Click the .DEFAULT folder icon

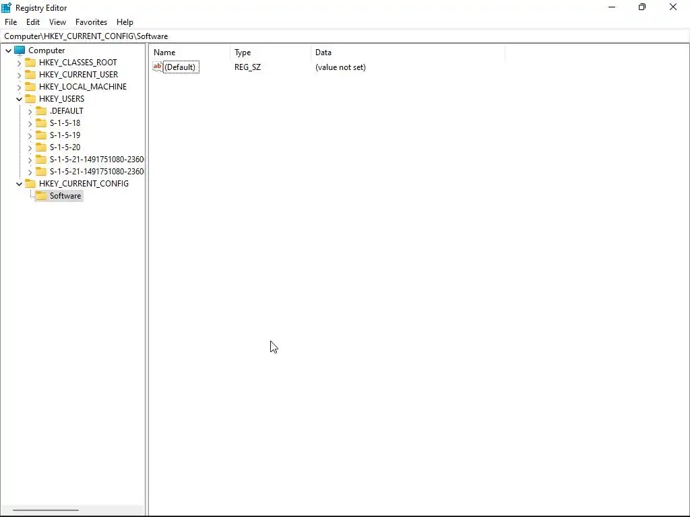coord(41,111)
